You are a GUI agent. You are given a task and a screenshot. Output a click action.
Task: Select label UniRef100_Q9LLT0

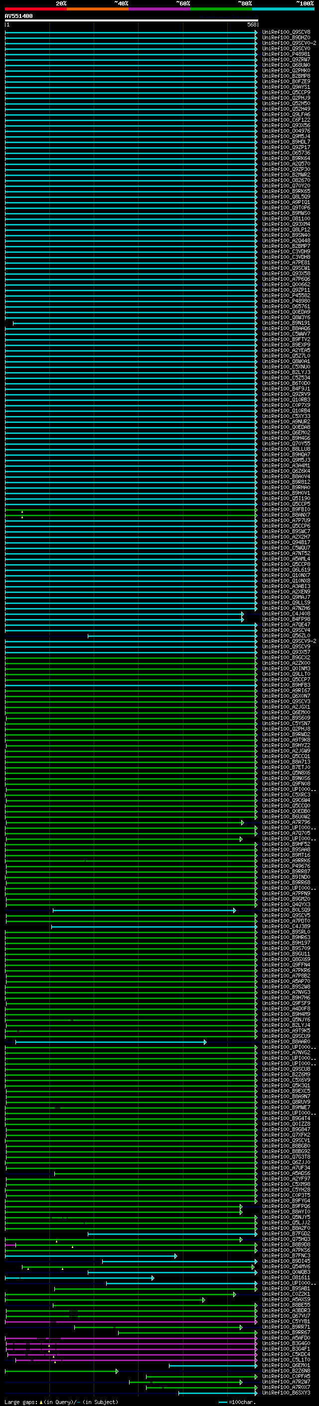click(x=286, y=674)
